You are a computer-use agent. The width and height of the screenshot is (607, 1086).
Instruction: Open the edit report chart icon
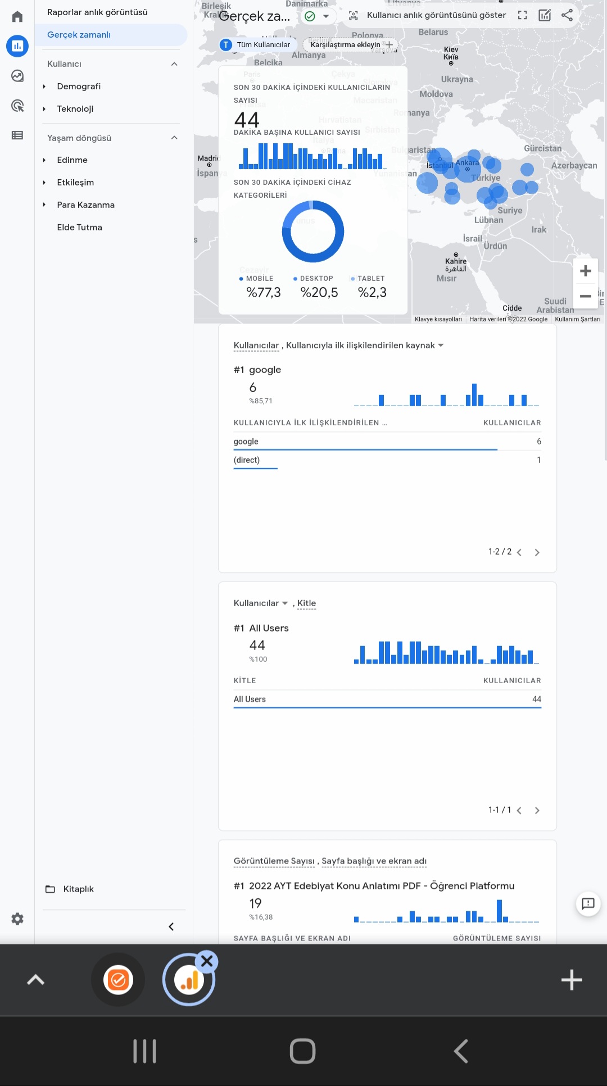coord(545,15)
